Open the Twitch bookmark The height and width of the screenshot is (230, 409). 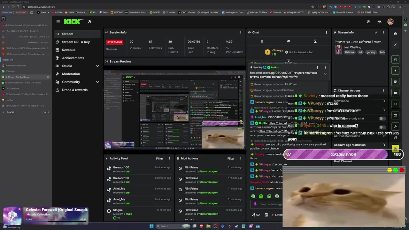[x=104, y=12]
